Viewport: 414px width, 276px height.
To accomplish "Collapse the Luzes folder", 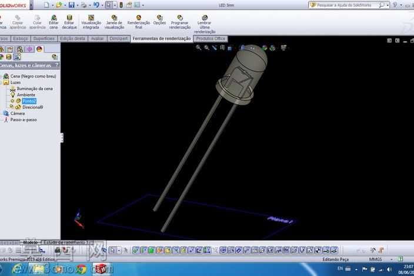I will [x=1, y=82].
